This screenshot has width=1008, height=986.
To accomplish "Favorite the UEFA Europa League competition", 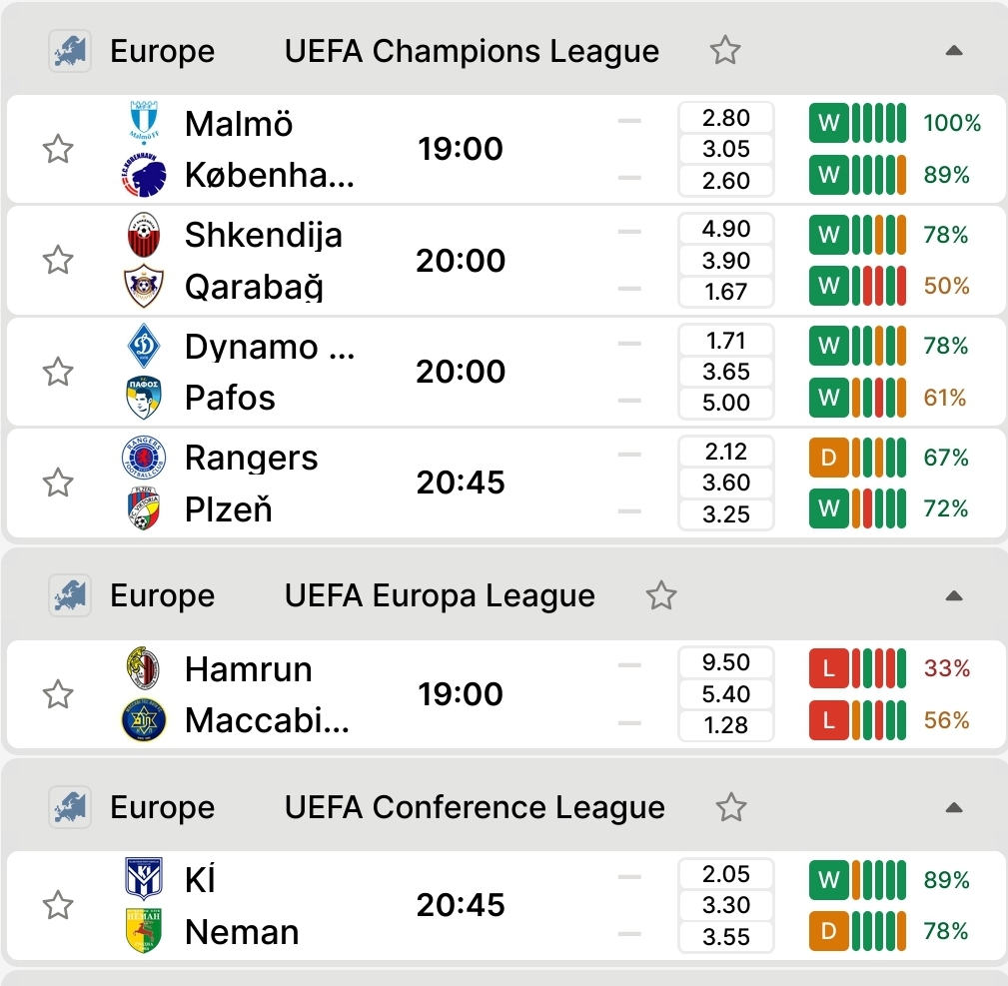I will [660, 596].
